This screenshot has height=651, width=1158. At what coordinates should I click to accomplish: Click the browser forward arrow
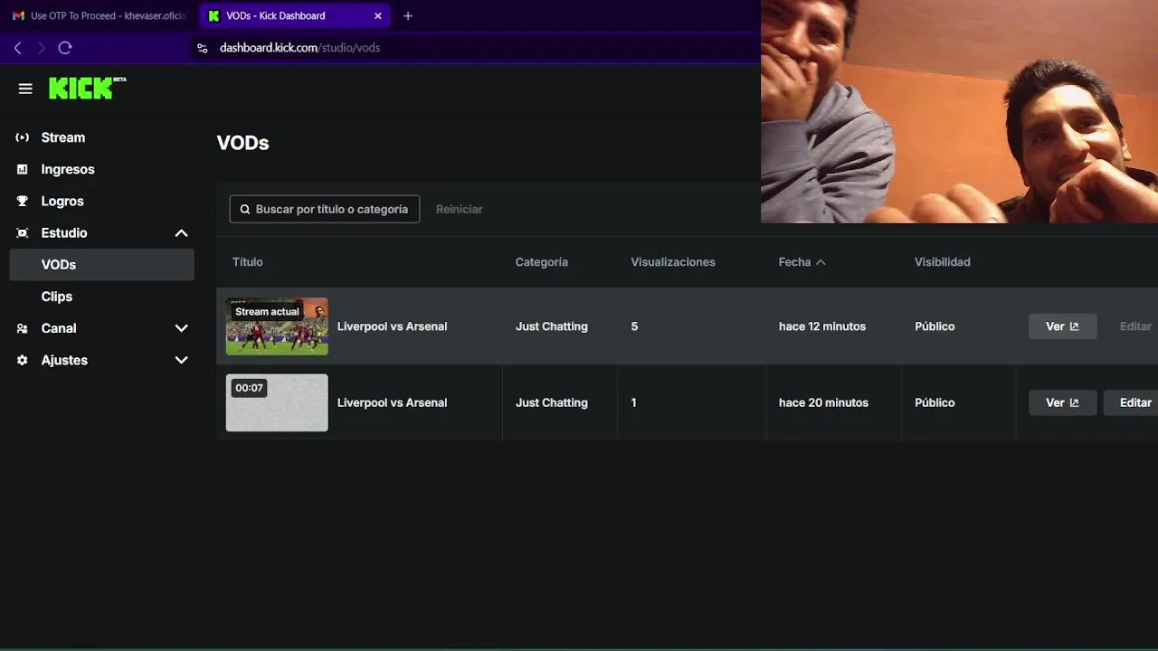pos(41,48)
